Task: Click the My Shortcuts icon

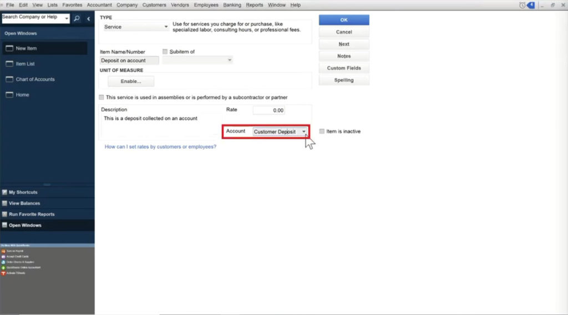Action: click(4, 192)
